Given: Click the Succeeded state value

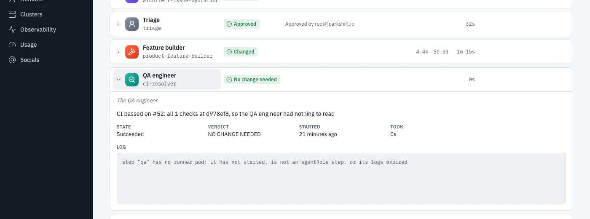Looking at the screenshot, I should click(130, 134).
